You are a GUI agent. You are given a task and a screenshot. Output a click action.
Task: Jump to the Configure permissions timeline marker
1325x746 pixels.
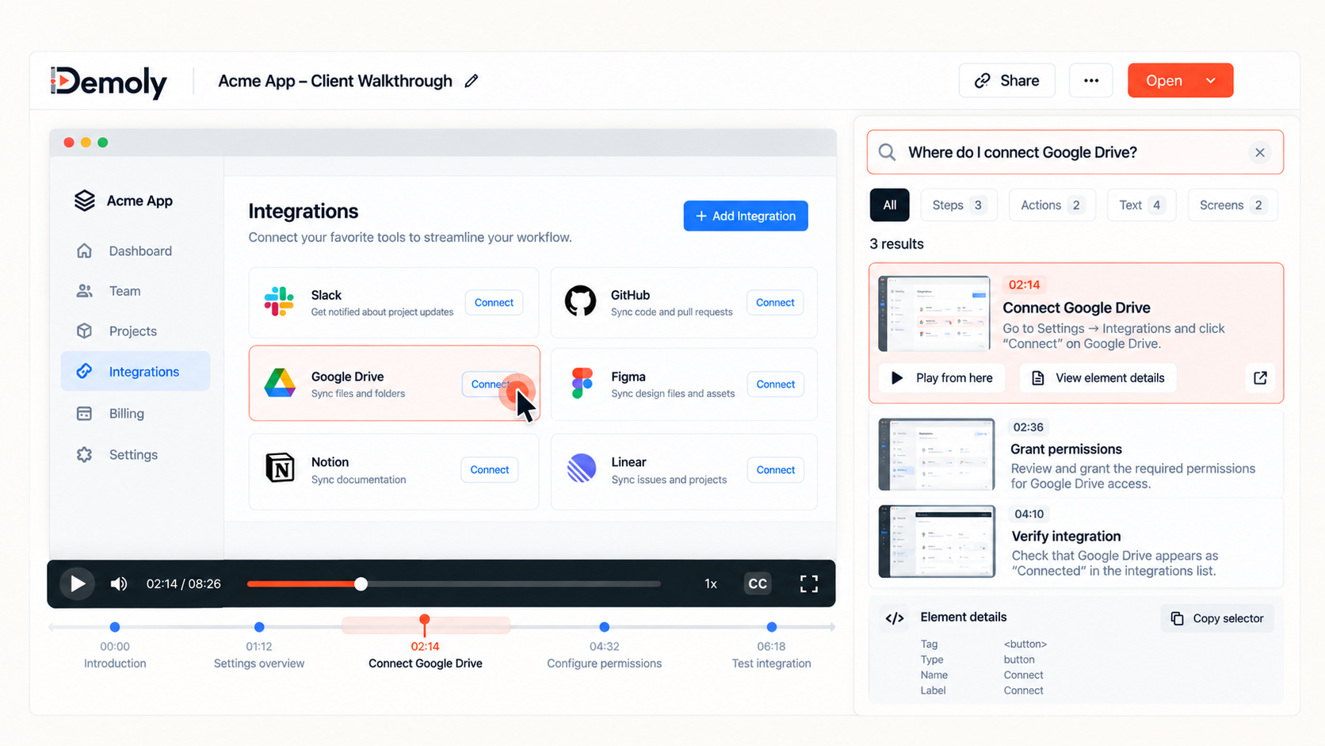coord(605,627)
